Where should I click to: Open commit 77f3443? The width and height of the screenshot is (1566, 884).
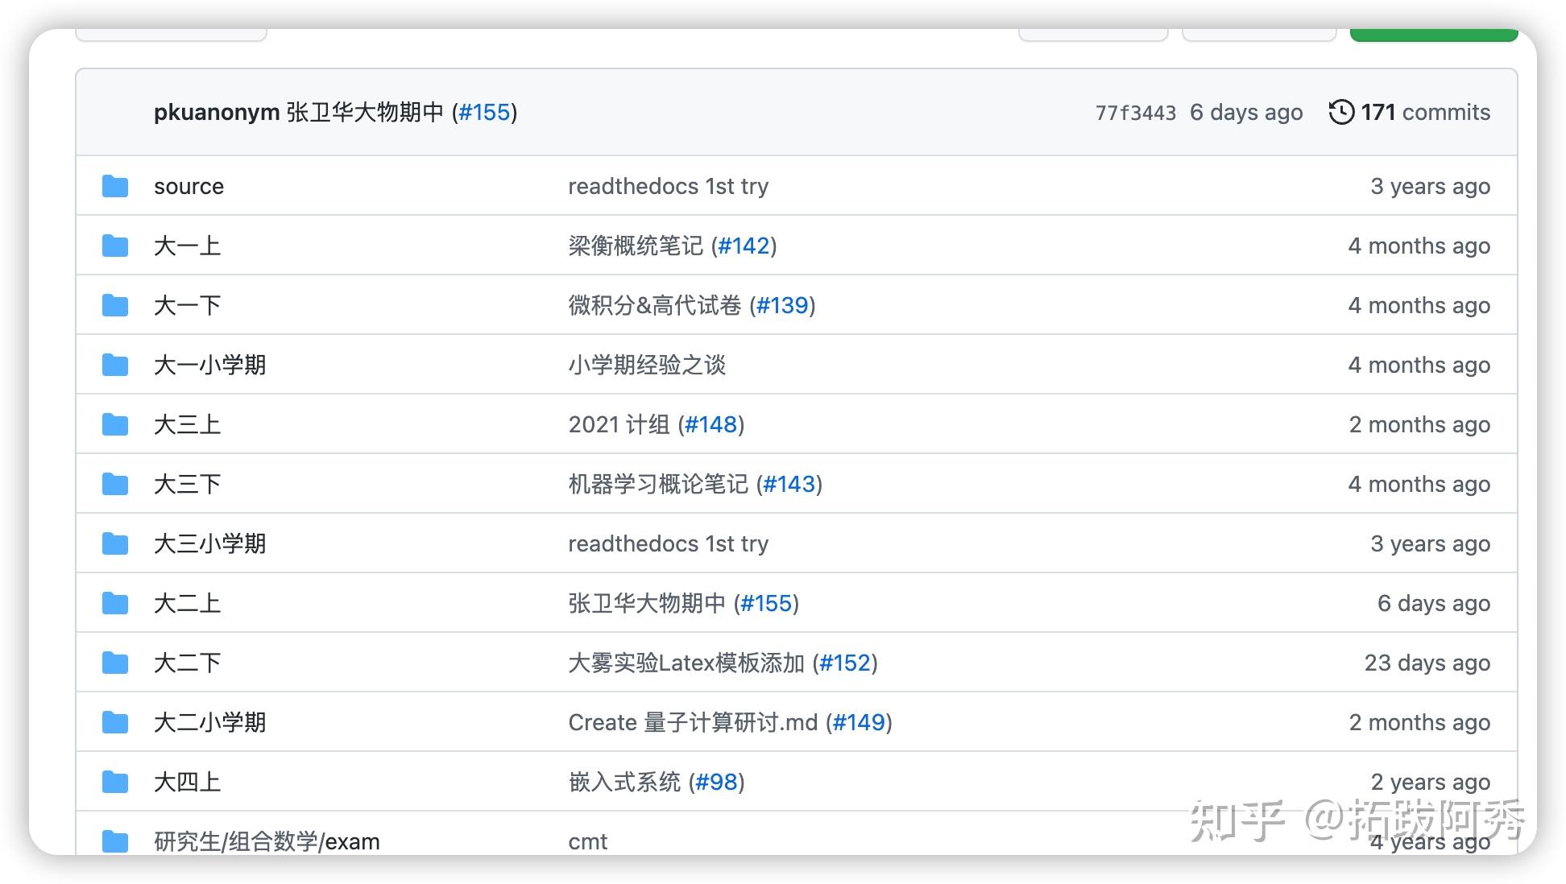tap(1136, 112)
